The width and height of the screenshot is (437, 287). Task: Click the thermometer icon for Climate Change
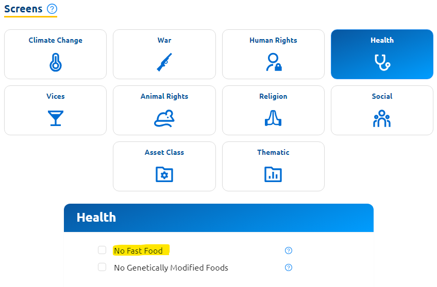pyautogui.click(x=55, y=62)
